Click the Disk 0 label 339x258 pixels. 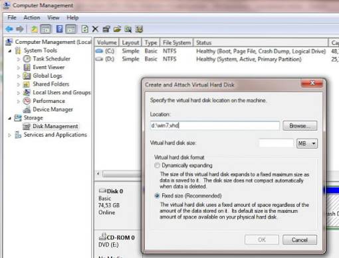[115, 191]
